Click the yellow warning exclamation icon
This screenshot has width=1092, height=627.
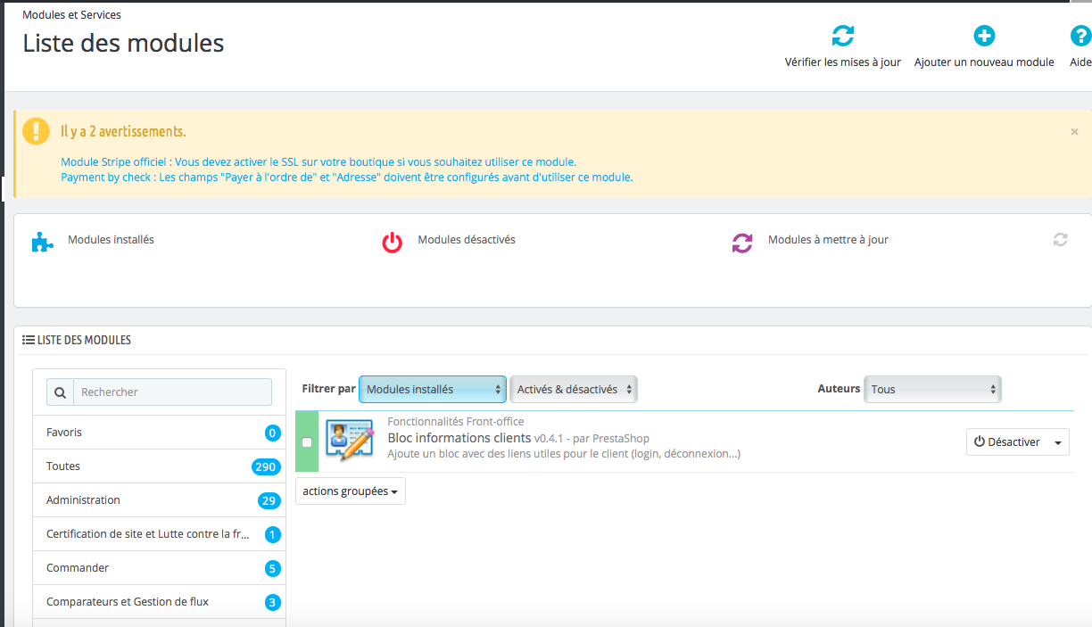pos(36,131)
